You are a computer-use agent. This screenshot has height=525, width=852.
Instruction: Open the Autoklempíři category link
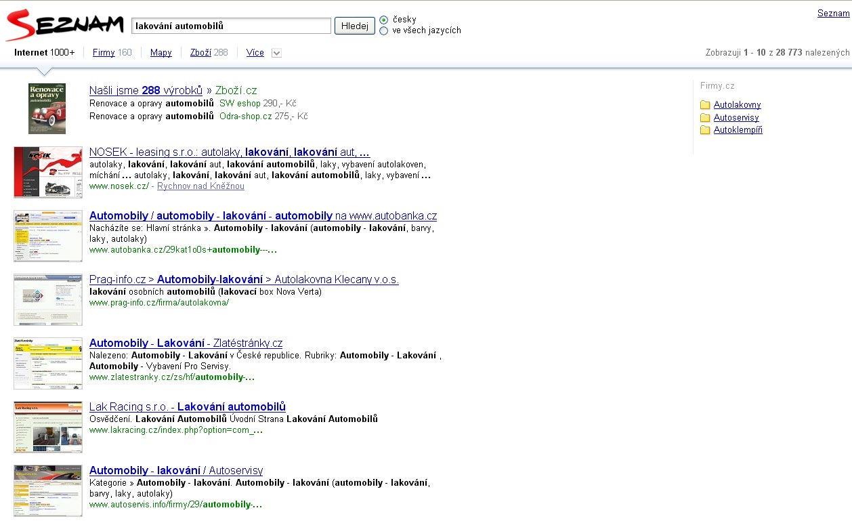coord(738,130)
